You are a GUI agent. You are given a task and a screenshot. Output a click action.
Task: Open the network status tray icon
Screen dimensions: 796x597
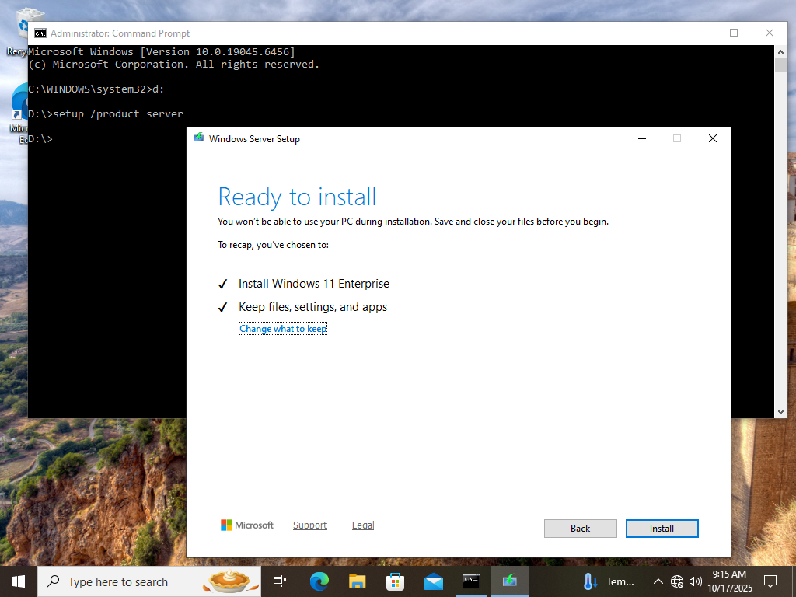click(x=677, y=581)
